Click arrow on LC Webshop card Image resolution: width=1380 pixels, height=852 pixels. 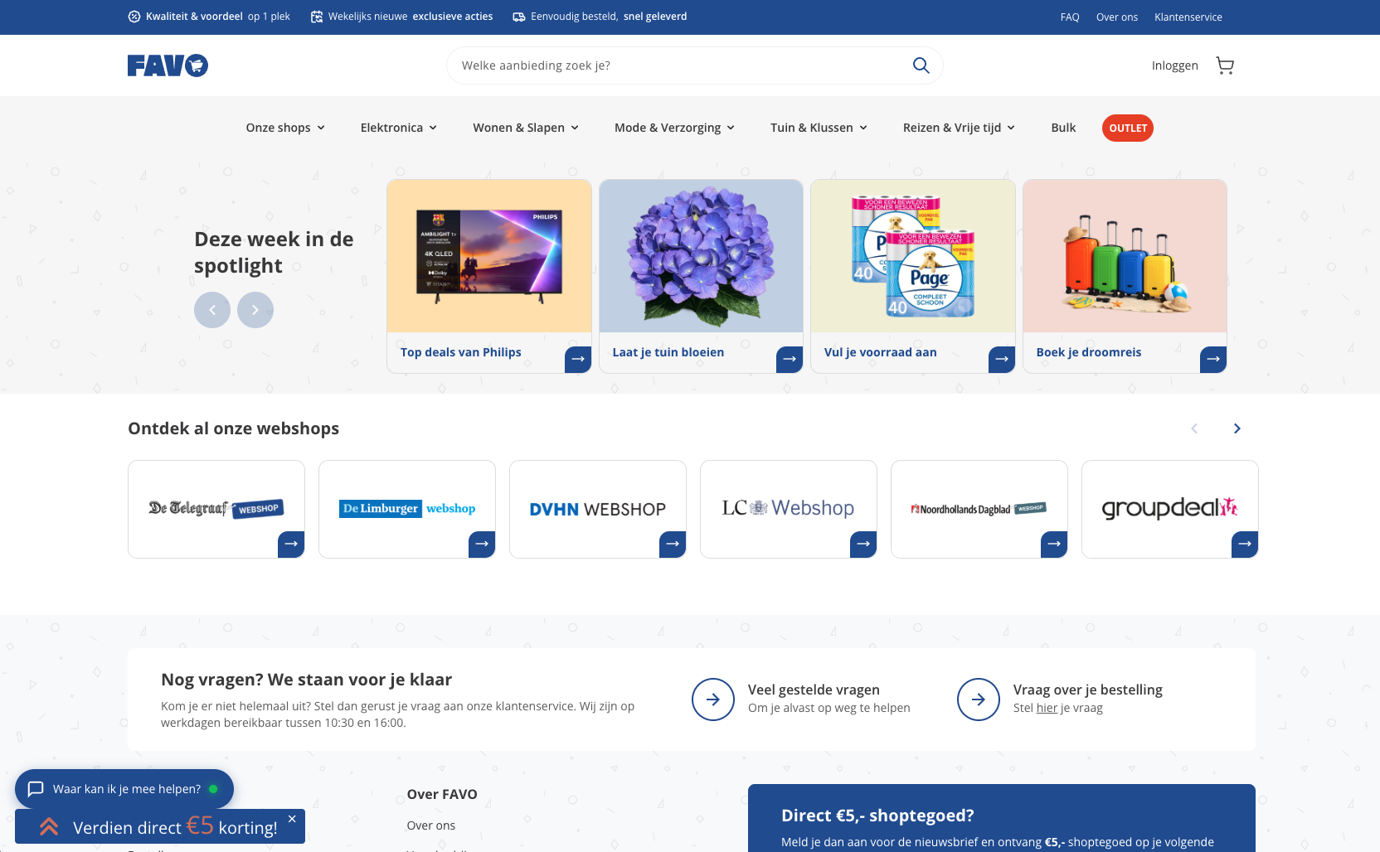point(863,545)
